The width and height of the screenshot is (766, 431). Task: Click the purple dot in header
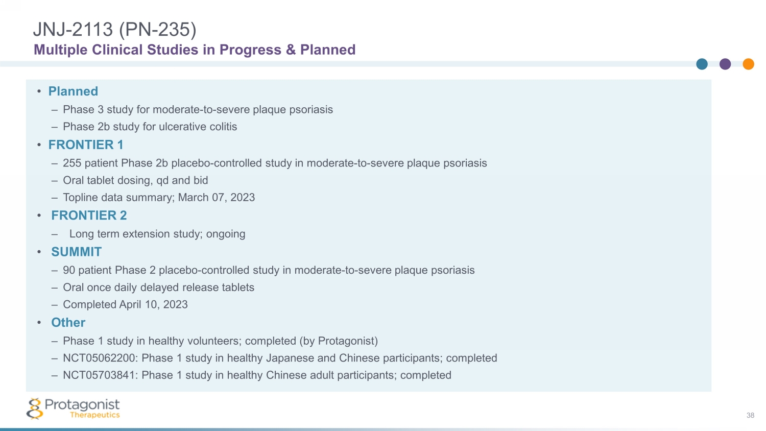tap(725, 64)
